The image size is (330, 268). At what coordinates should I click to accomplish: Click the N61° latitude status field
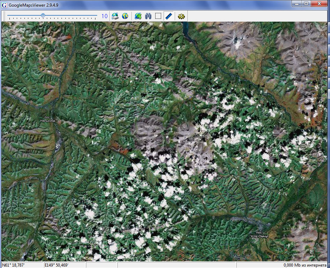click(22, 265)
